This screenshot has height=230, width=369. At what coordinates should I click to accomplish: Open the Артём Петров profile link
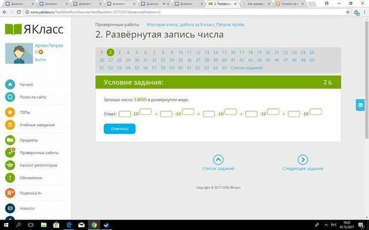point(49,45)
